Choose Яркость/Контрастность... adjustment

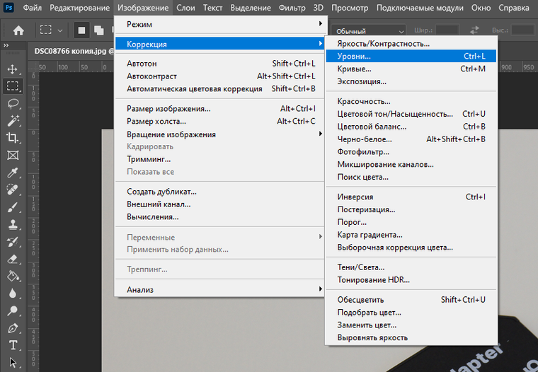(411, 44)
